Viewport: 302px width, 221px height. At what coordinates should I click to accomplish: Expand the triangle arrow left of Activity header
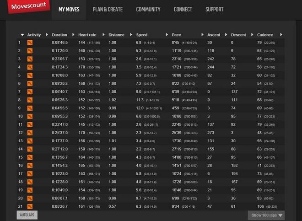pyautogui.click(x=22, y=35)
